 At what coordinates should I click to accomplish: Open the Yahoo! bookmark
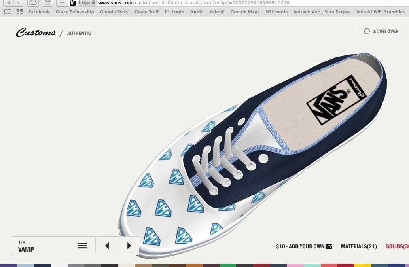[217, 12]
